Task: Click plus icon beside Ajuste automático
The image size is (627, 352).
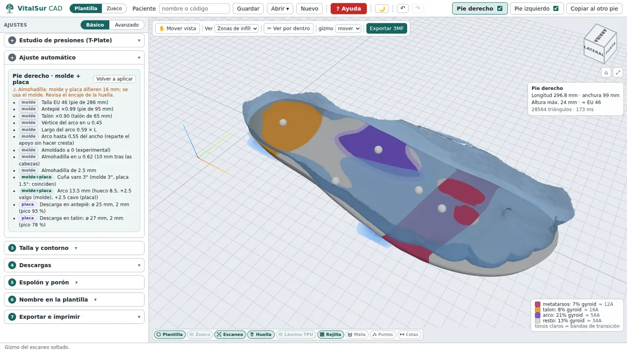Action: pyautogui.click(x=12, y=57)
